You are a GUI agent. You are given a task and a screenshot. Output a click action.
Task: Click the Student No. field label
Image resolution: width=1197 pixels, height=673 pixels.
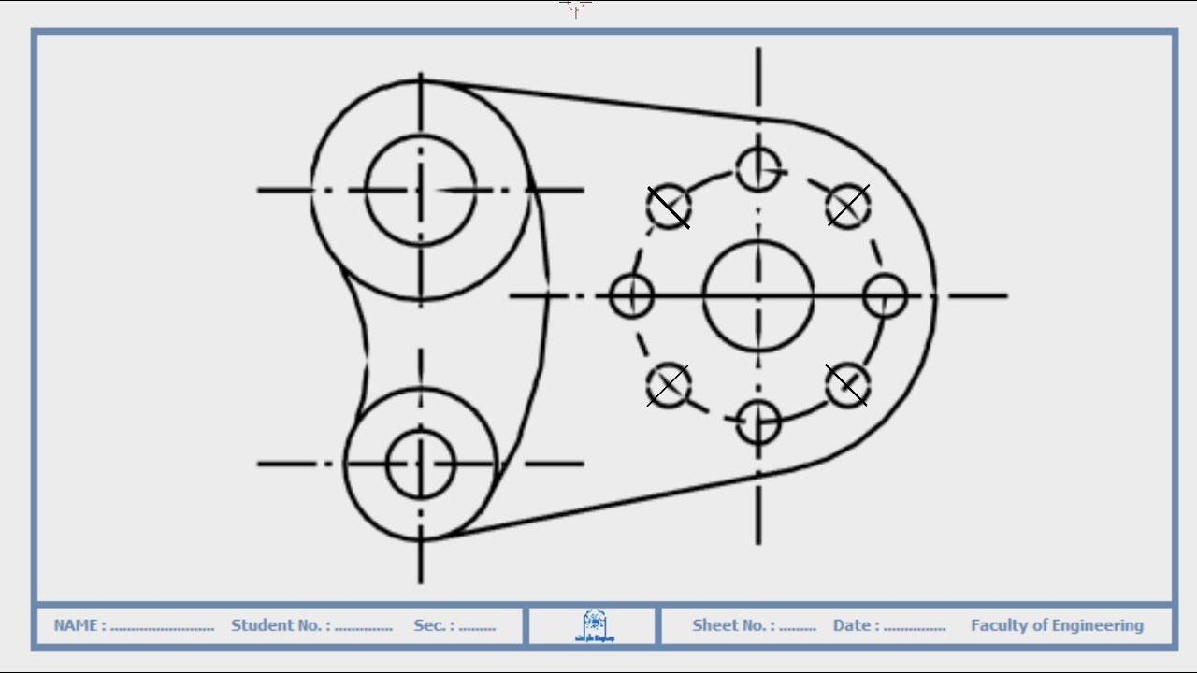280,626
